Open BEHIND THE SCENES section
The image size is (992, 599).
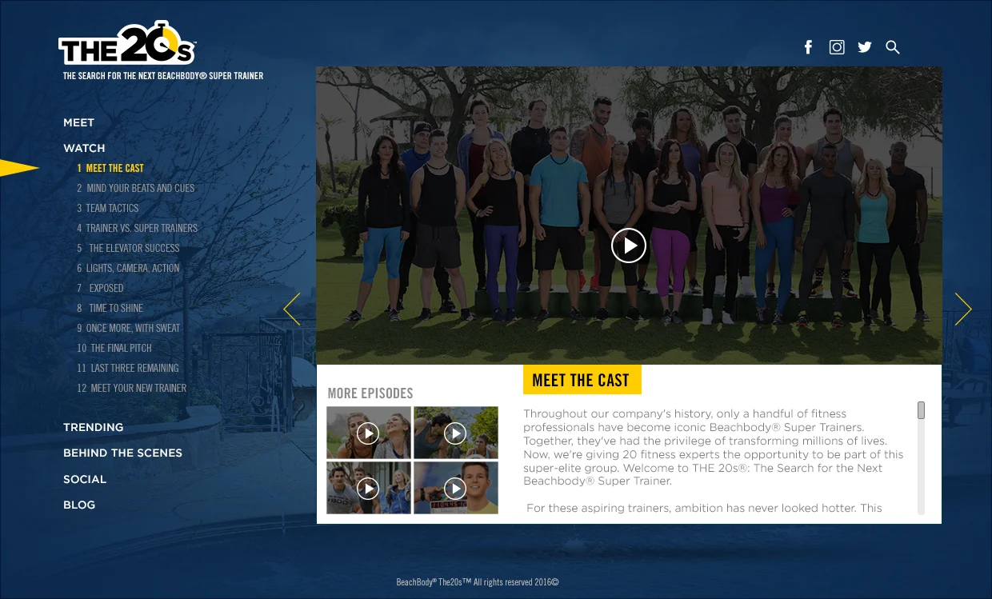[122, 453]
